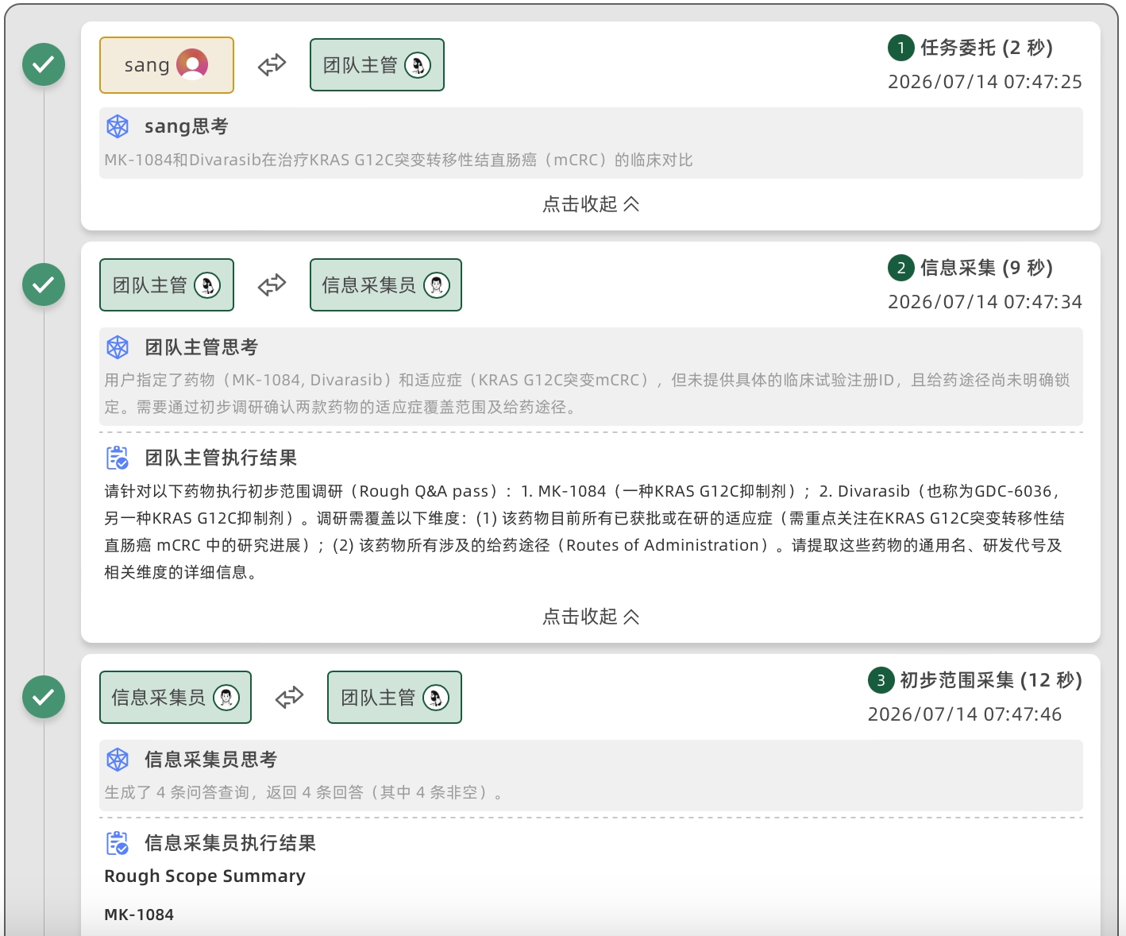
Task: Select the 信息采集员 tag in step 3
Action: pyautogui.click(x=175, y=698)
